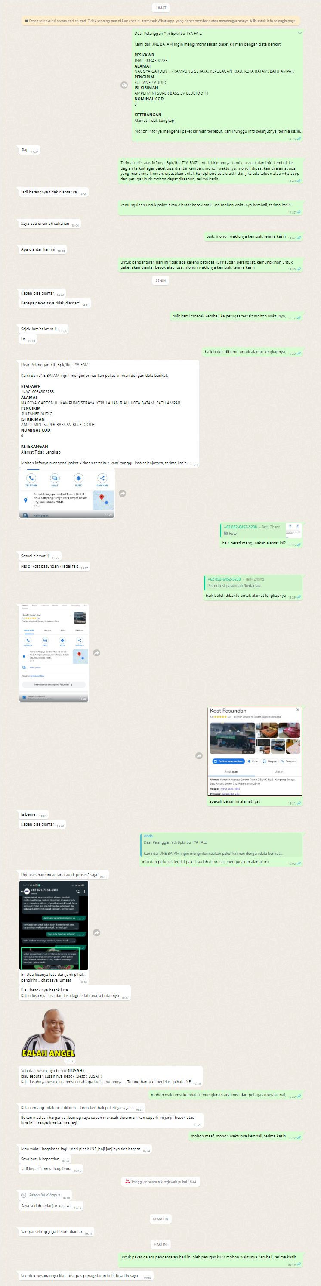
Task: Forward the Kost Pasundan search screenshot sent at 15.30
Action: click(97, 653)
